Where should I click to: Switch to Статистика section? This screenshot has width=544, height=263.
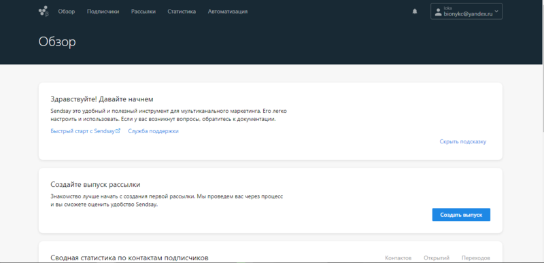pos(182,12)
